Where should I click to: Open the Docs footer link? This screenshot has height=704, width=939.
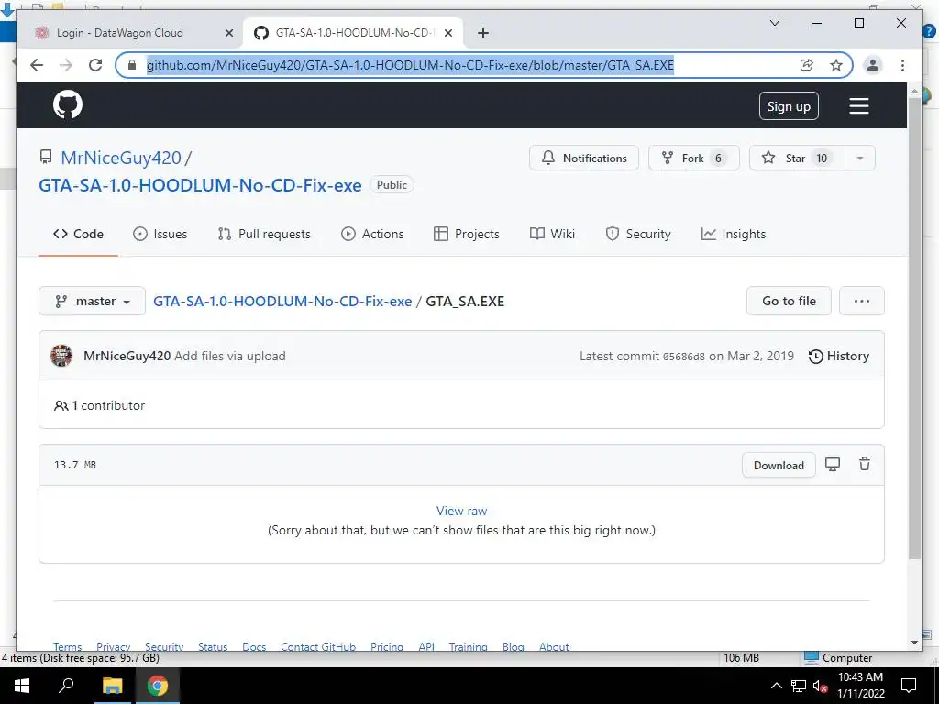tap(254, 646)
